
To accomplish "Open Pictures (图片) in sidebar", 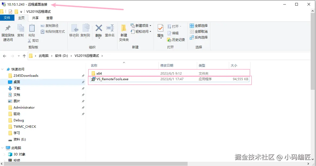I will click(x=17, y=101).
